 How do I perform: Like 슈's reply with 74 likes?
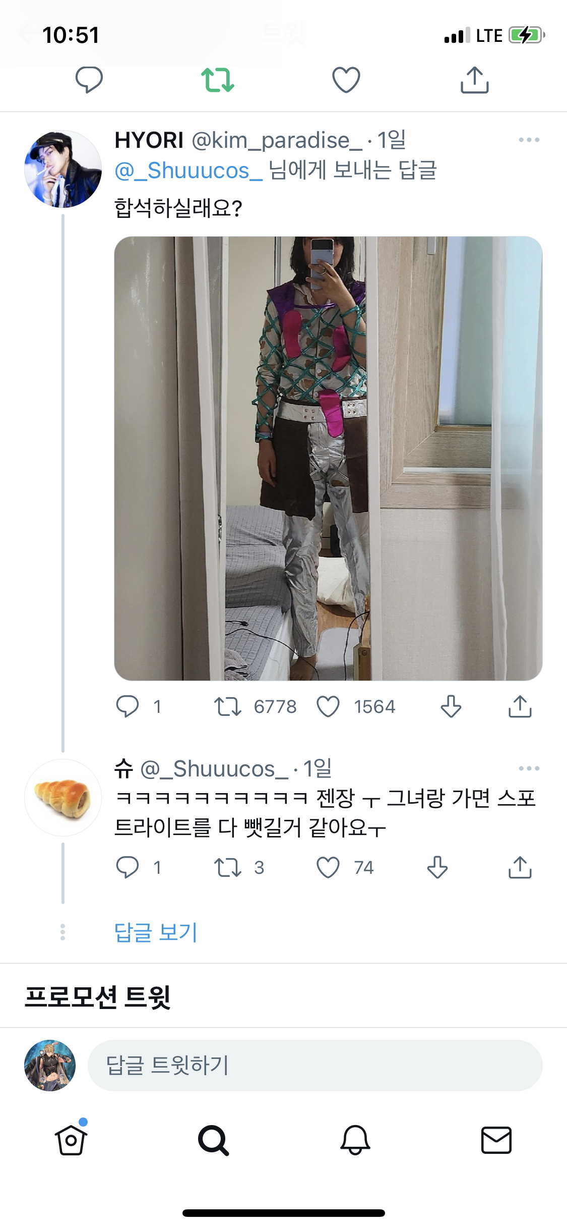point(328,867)
